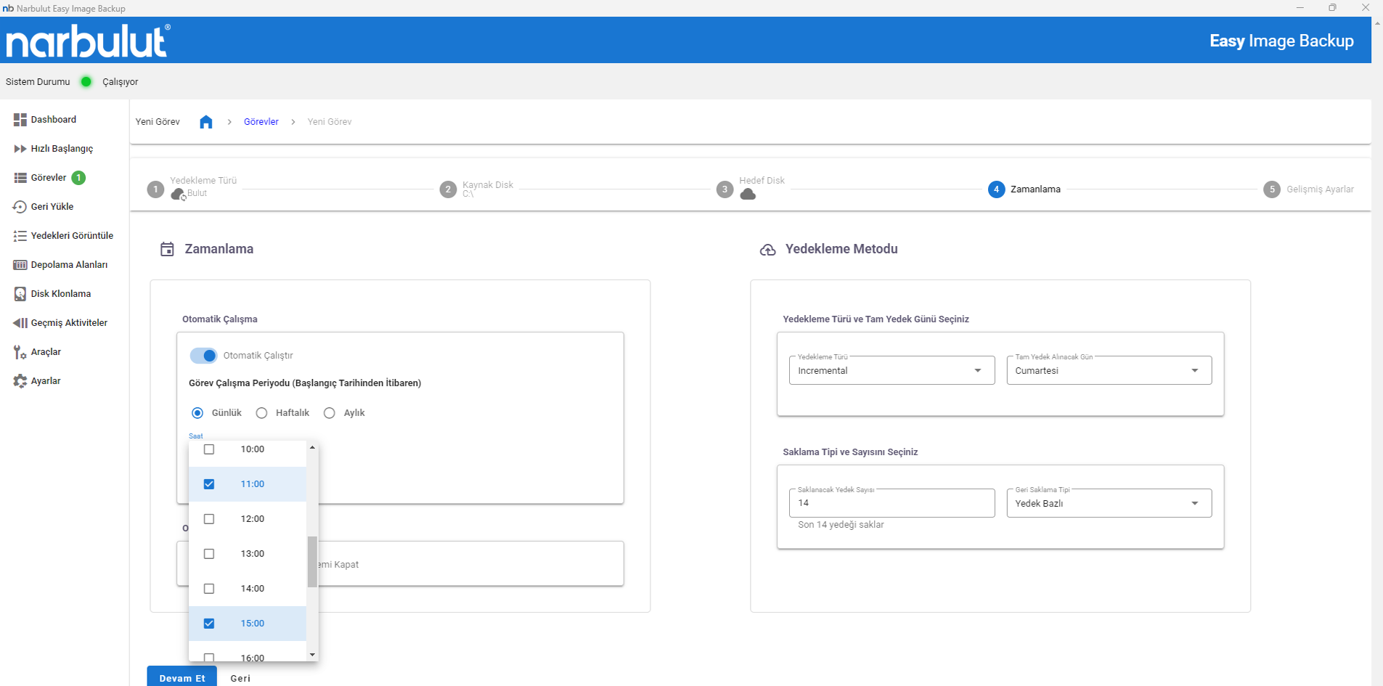Click the home icon in breadcrumb
The height and width of the screenshot is (686, 1383).
[206, 122]
